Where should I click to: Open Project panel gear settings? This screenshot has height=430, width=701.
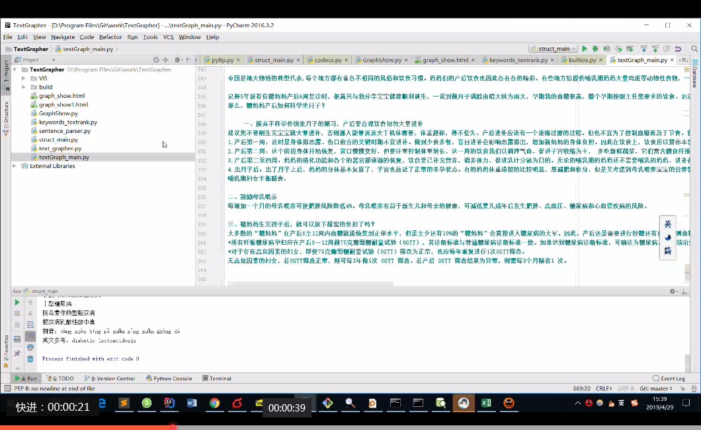coord(177,60)
